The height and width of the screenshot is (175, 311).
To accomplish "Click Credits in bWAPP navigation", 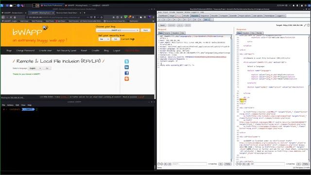I will point(95,51).
